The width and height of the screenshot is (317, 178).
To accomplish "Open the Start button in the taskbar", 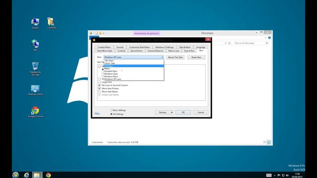I will [15, 175].
